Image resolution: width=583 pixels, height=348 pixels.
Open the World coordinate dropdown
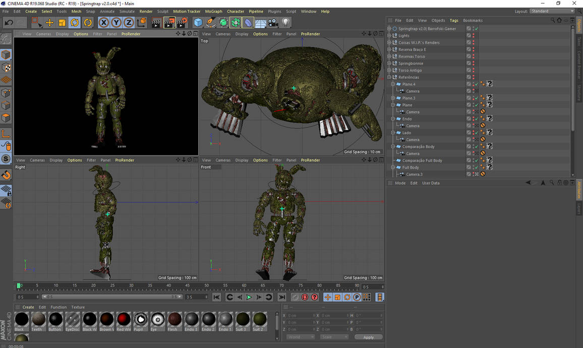[301, 337]
